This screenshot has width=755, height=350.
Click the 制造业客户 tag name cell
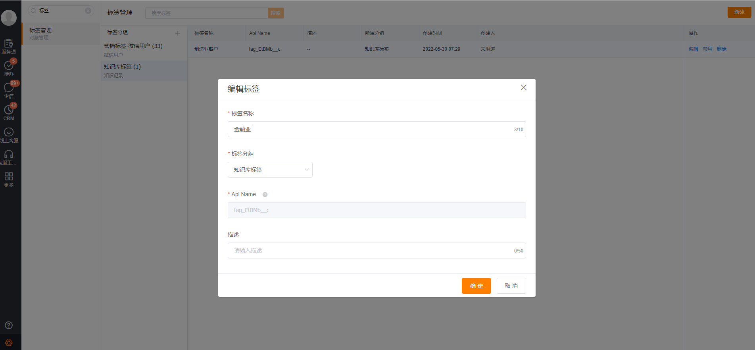click(206, 49)
